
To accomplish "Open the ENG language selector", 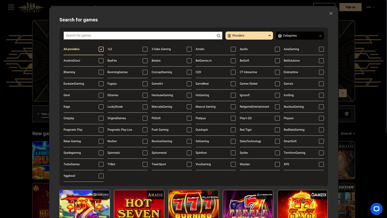I will (x=371, y=7).
